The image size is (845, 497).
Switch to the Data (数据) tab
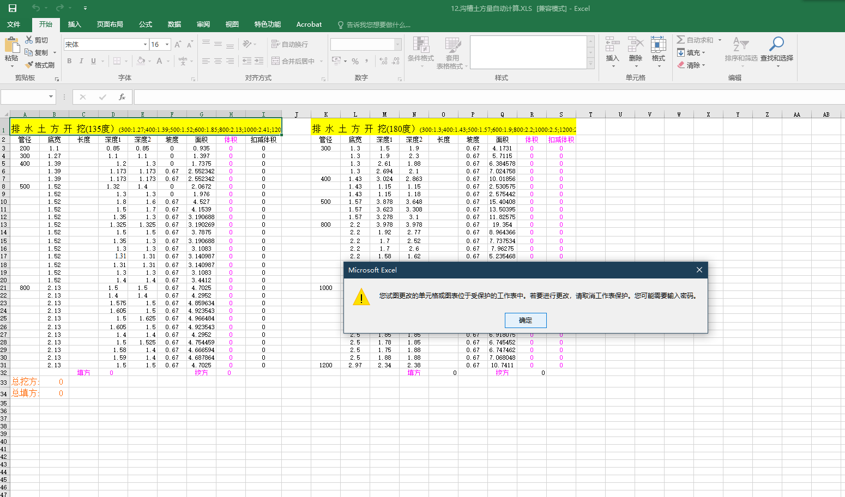174,24
